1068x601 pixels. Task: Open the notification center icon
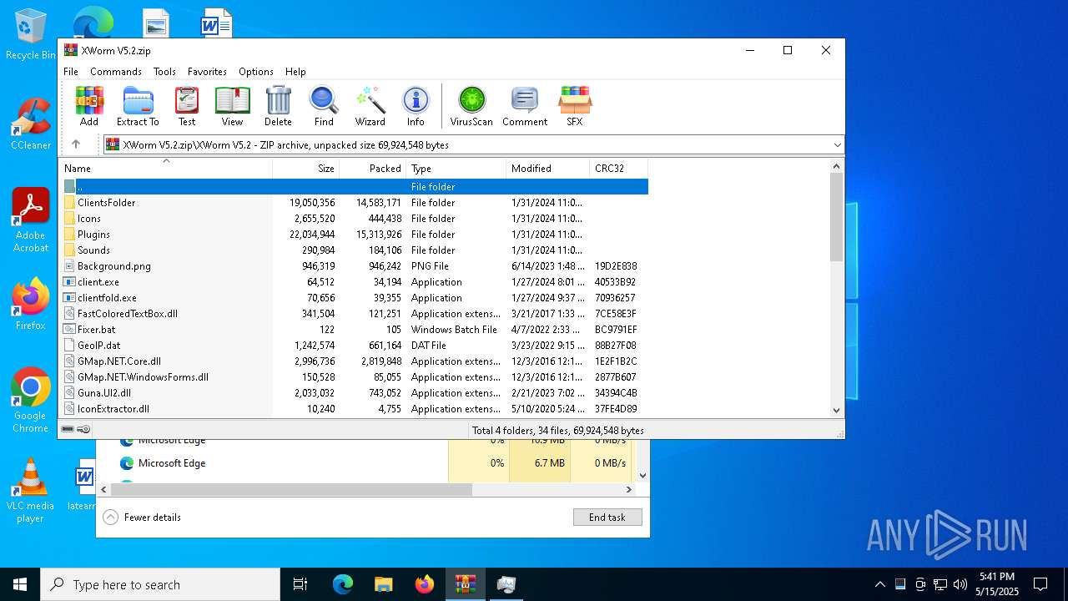[x=1040, y=584]
